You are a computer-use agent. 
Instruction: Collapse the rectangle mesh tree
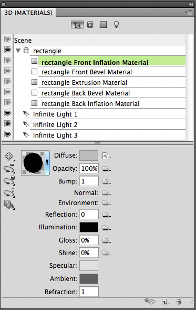(18, 51)
